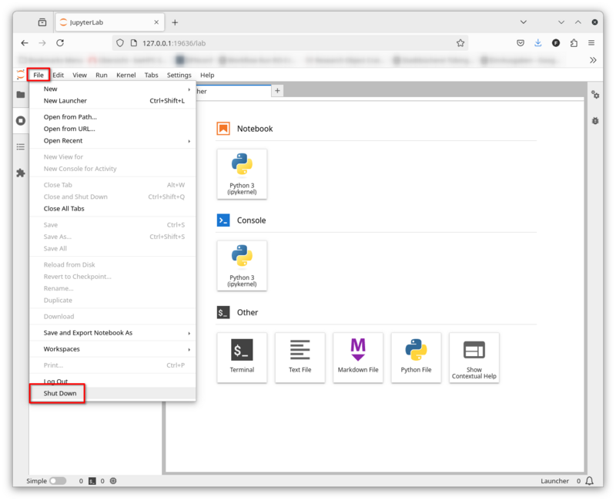This screenshot has height=501, width=616.
Task: Click the Launcher label in status bar
Action: (x=554, y=481)
